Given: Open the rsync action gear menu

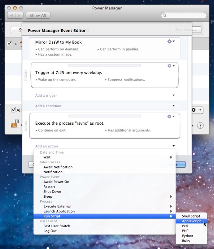Looking at the screenshot, I should pyautogui.click(x=171, y=116).
